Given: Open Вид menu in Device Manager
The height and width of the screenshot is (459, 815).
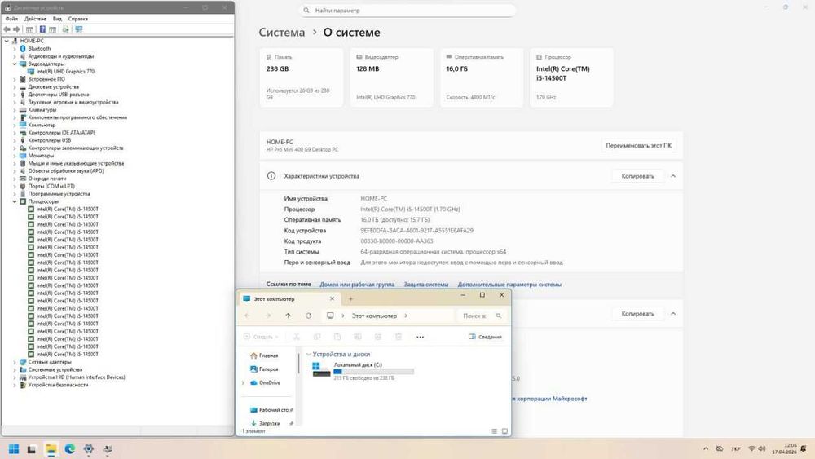Looking at the screenshot, I should pyautogui.click(x=57, y=19).
